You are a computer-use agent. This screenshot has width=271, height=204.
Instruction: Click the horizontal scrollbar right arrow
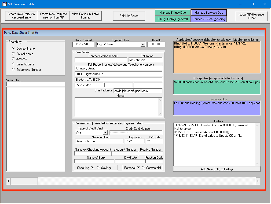(x=258, y=181)
